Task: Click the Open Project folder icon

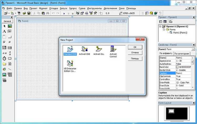Action: [24, 13]
